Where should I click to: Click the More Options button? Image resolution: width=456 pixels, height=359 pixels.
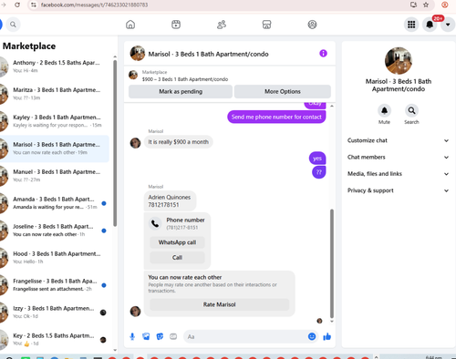(283, 91)
